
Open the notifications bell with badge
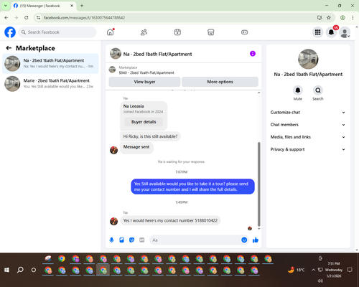(x=331, y=32)
